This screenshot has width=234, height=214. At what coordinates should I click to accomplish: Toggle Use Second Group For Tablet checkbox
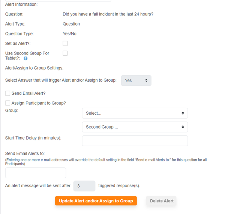tap(65, 53)
